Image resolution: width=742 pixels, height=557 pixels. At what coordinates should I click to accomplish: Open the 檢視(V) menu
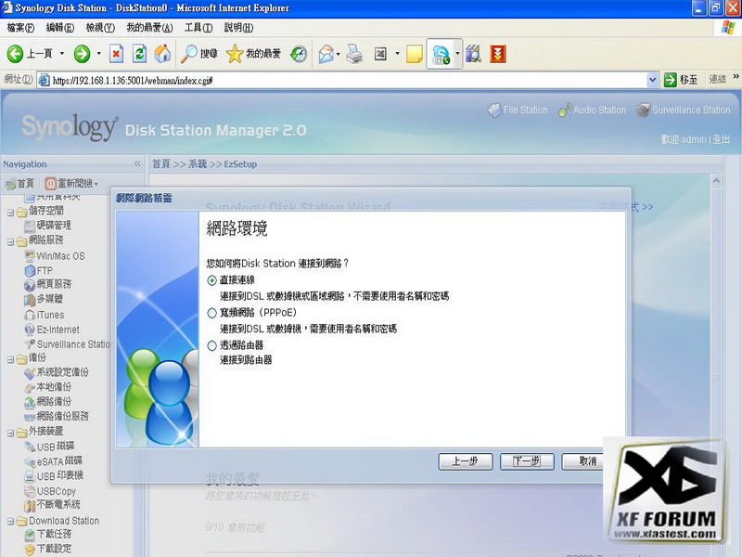(100, 28)
